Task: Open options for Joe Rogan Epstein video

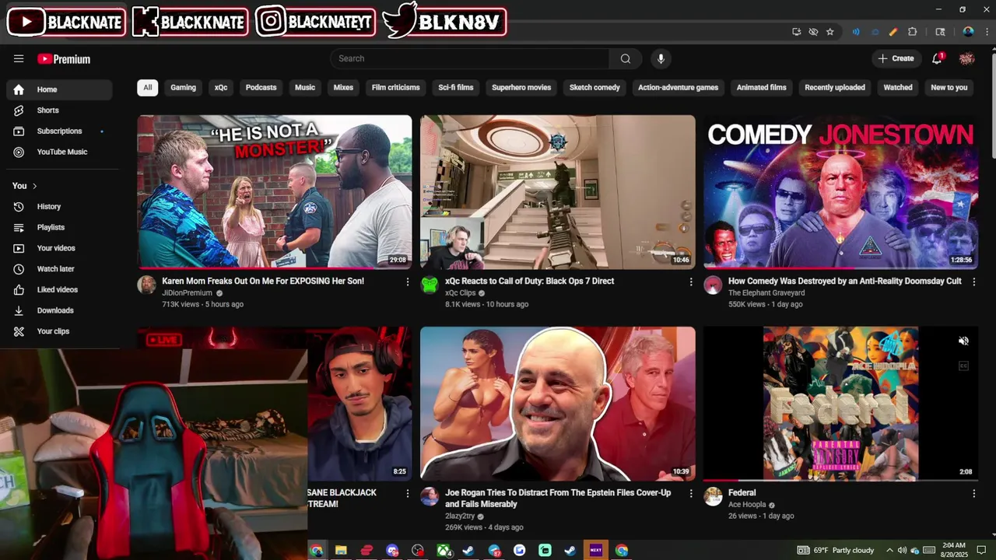Action: tap(690, 493)
